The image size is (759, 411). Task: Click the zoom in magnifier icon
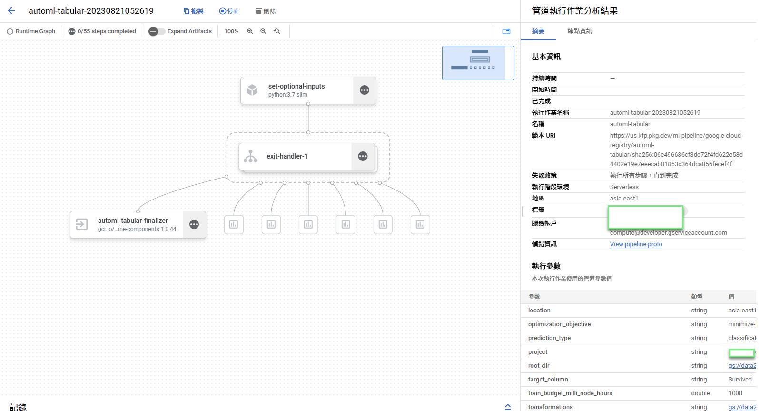pyautogui.click(x=250, y=31)
